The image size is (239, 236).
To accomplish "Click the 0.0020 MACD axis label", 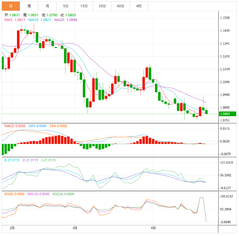I will click(225, 141).
